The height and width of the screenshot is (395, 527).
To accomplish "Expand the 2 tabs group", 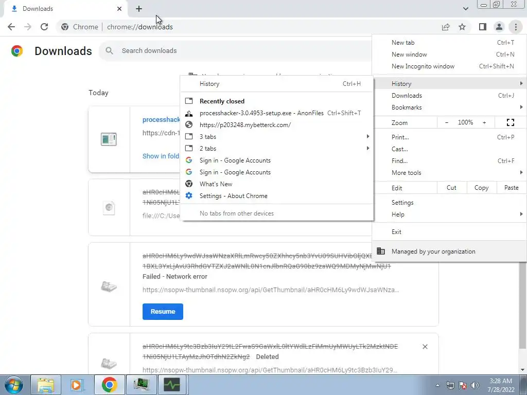I will tap(276, 148).
